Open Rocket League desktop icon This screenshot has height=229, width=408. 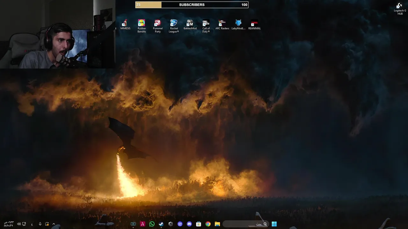point(174,26)
